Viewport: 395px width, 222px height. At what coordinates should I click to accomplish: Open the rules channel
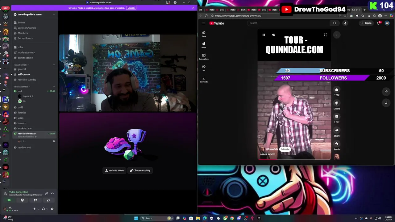click(34, 47)
